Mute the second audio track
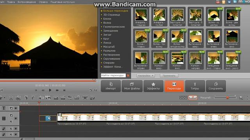 [11, 135]
